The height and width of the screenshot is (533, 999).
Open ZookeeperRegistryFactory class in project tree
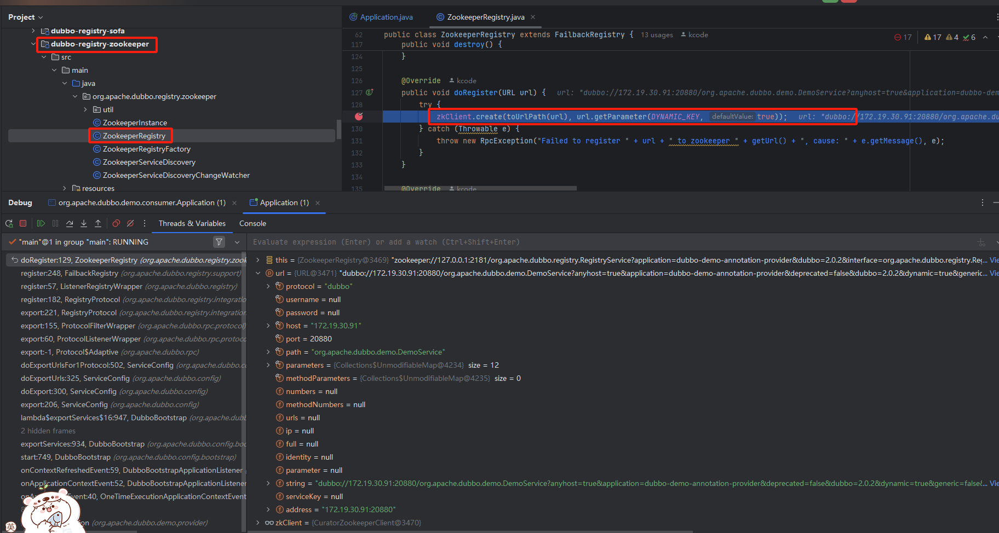tap(146, 149)
